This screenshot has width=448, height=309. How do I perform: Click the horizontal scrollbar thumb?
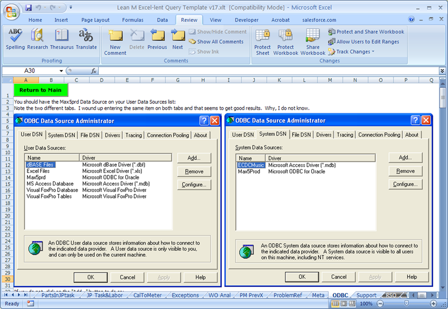coord(422,295)
